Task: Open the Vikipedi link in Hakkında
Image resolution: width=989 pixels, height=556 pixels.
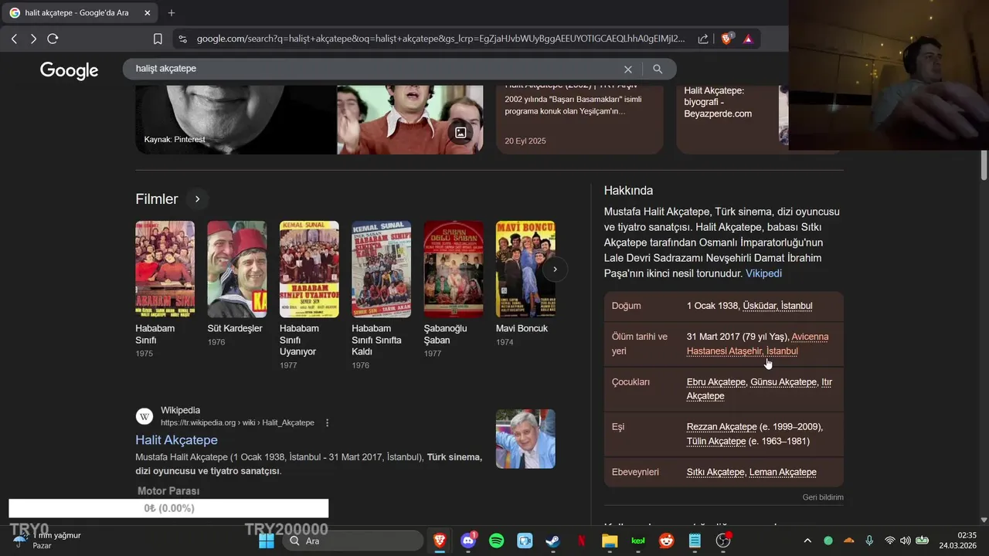Action: point(763,273)
